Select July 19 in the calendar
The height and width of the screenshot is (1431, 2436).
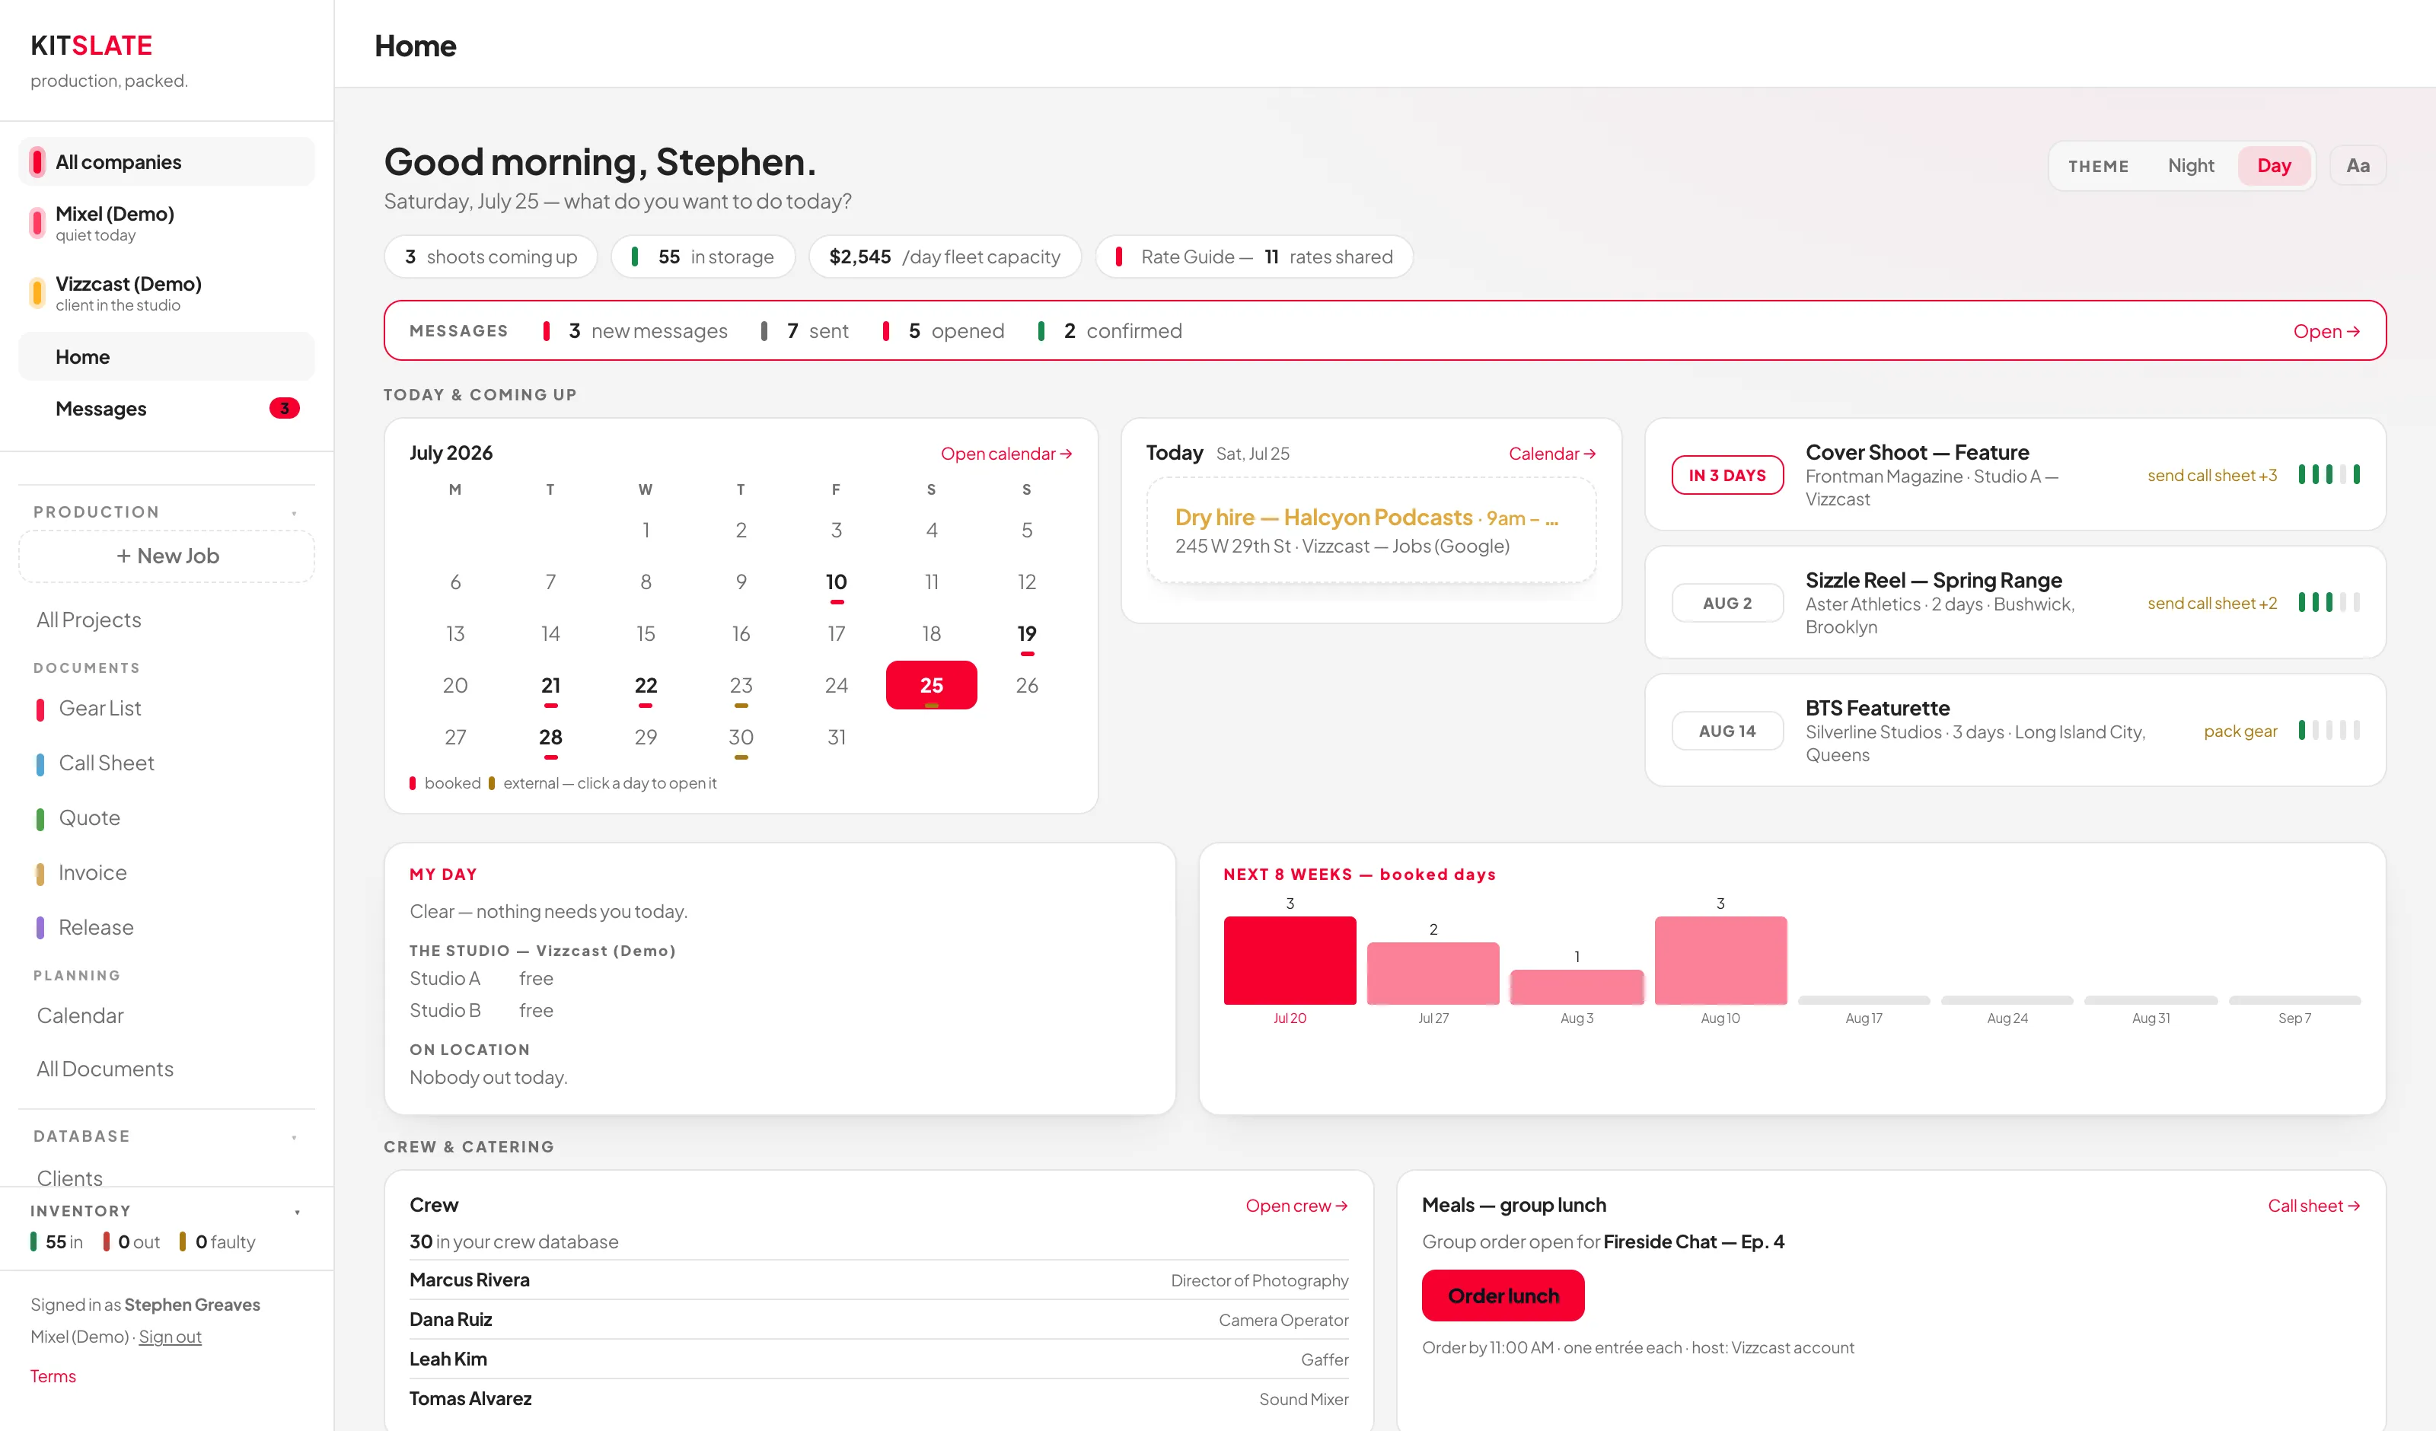click(x=1027, y=633)
